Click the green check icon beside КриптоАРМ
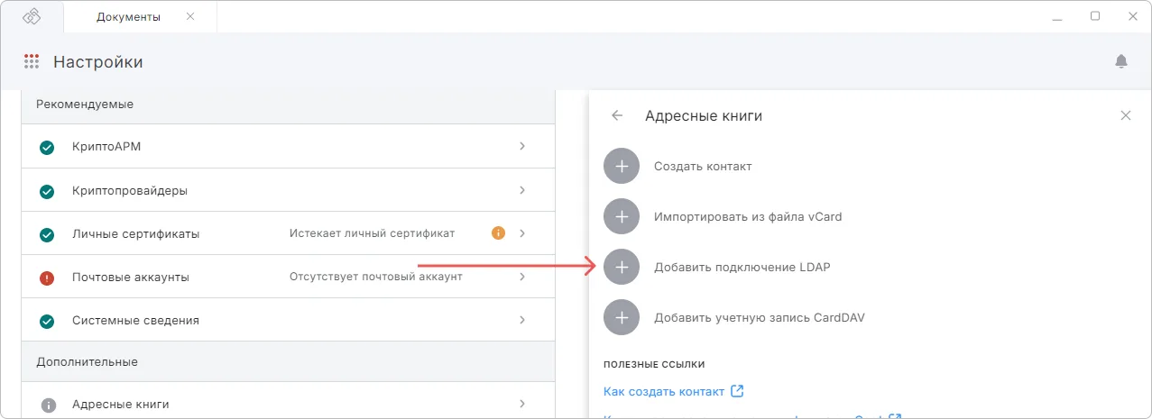Viewport: 1152px width, 419px height. [48, 147]
